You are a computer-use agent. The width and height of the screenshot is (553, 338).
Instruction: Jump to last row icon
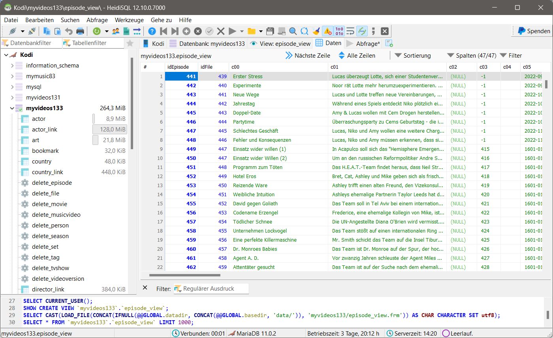click(175, 31)
